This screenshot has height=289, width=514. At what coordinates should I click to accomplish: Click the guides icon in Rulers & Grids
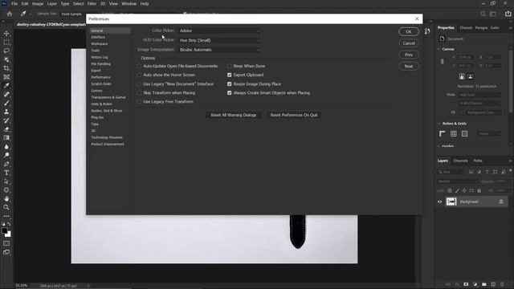click(464, 134)
